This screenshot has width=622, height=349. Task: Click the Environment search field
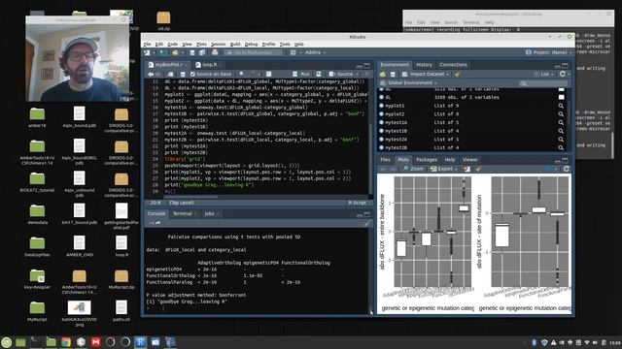tap(543, 82)
